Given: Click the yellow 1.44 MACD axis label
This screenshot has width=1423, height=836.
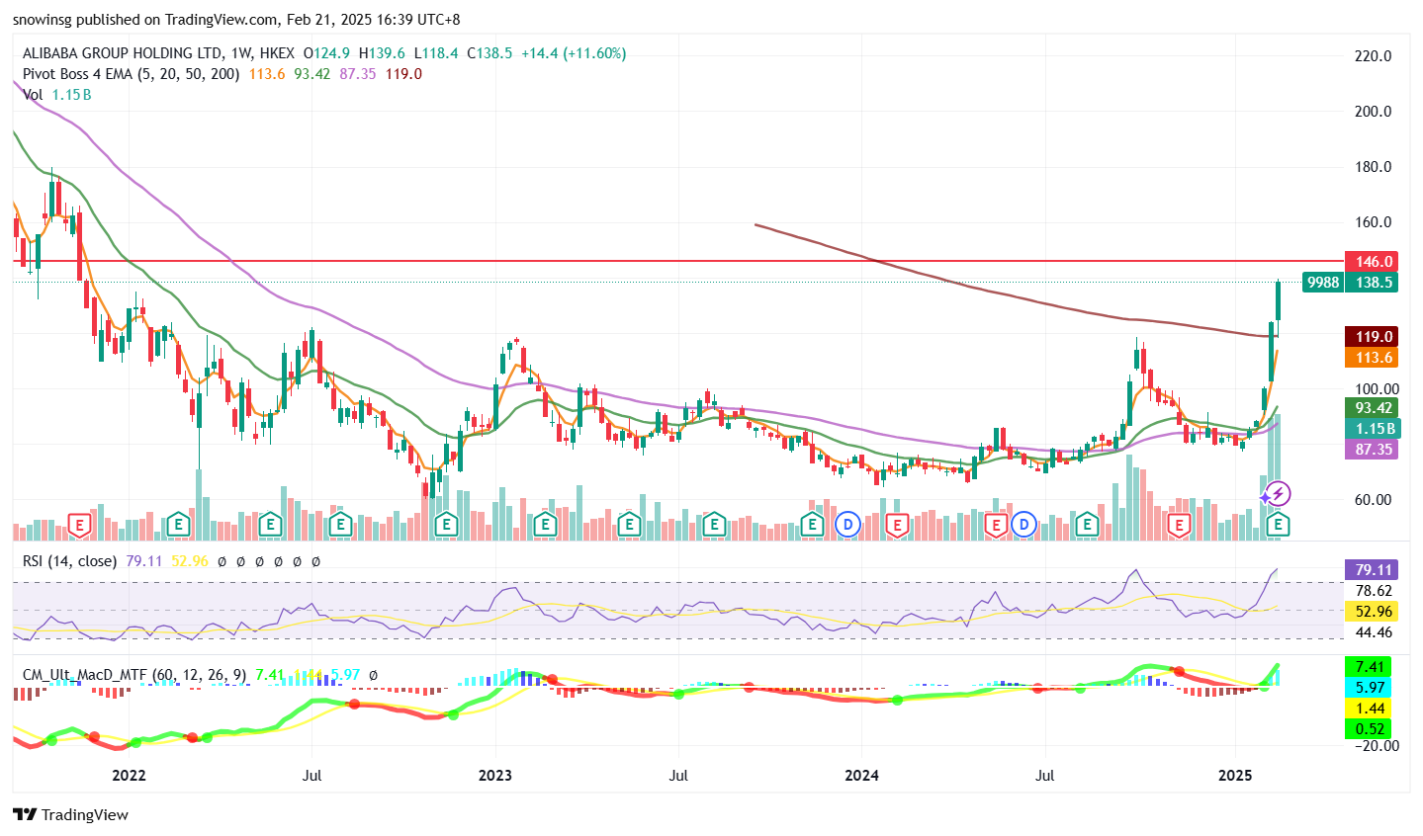Looking at the screenshot, I should (x=1369, y=709).
